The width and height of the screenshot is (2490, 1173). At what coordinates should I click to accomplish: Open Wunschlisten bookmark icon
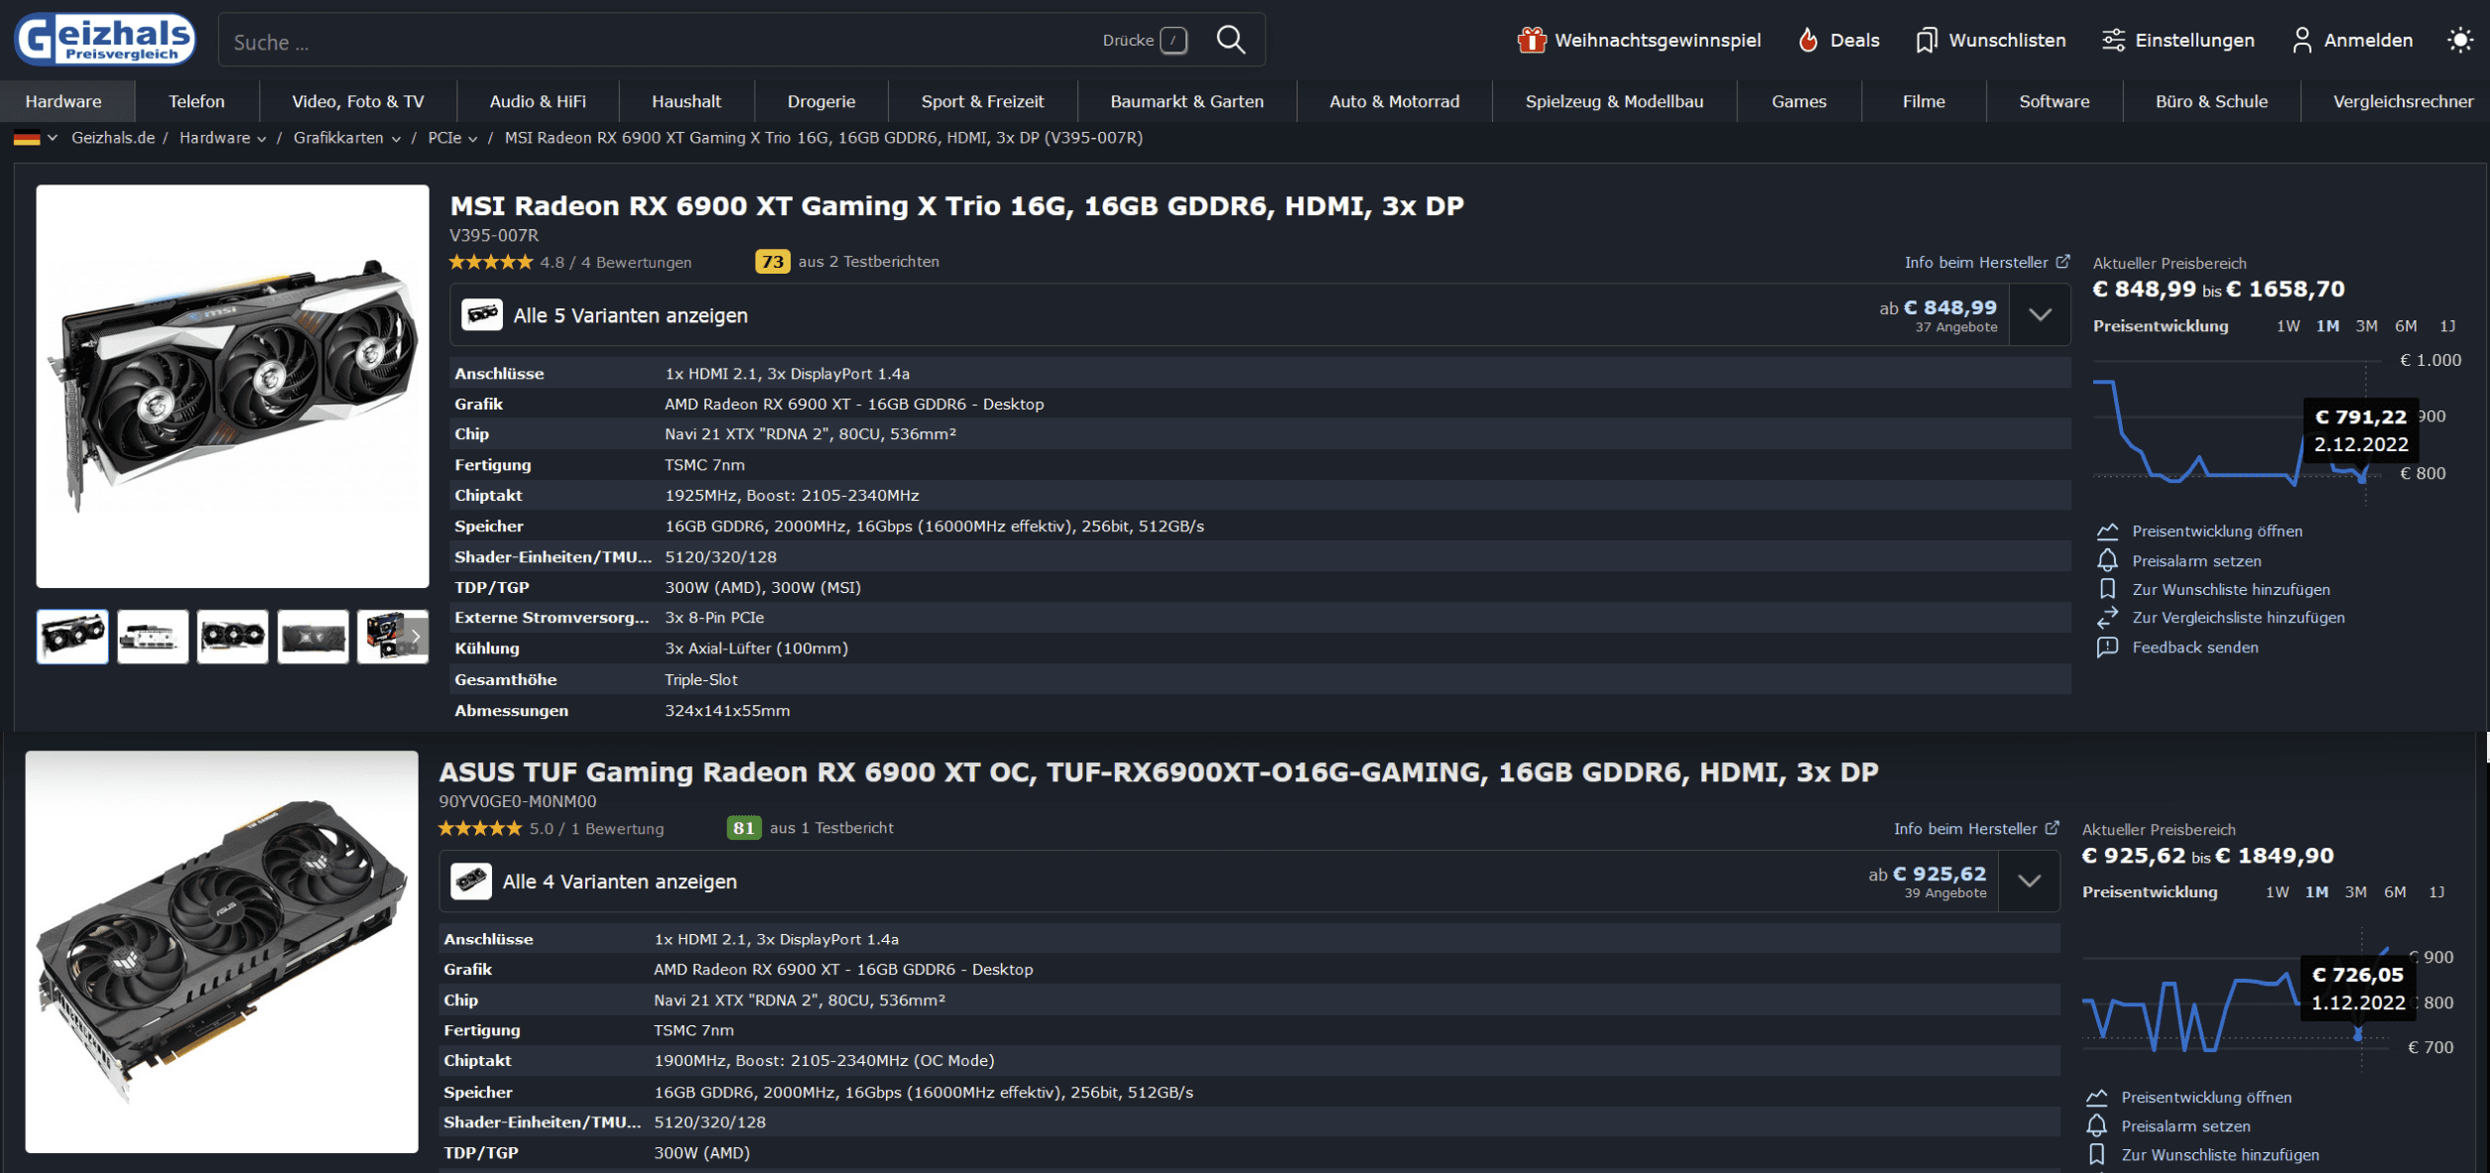pyautogui.click(x=1990, y=40)
